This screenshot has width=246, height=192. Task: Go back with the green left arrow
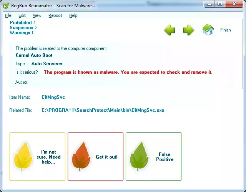point(170,30)
